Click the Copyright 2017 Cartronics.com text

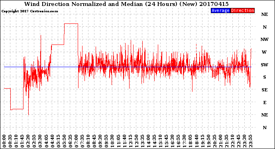point(29,11)
